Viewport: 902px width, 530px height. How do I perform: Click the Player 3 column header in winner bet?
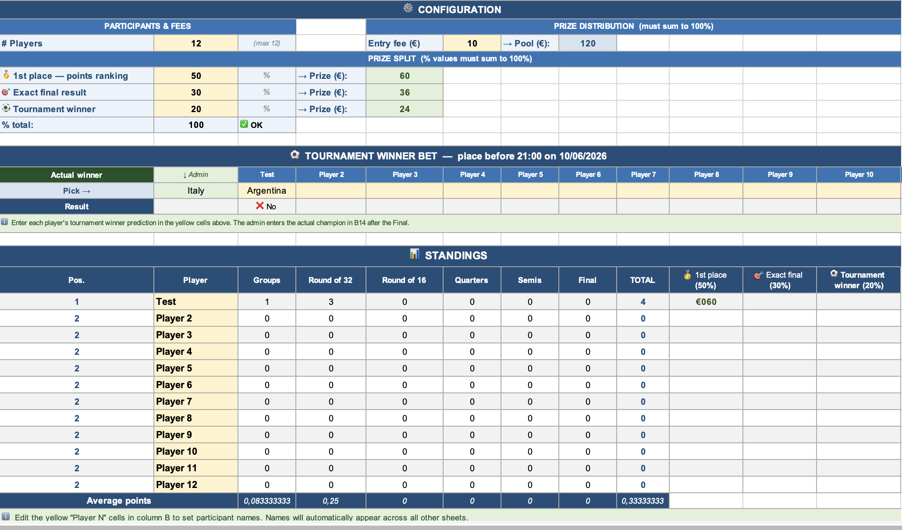point(405,175)
